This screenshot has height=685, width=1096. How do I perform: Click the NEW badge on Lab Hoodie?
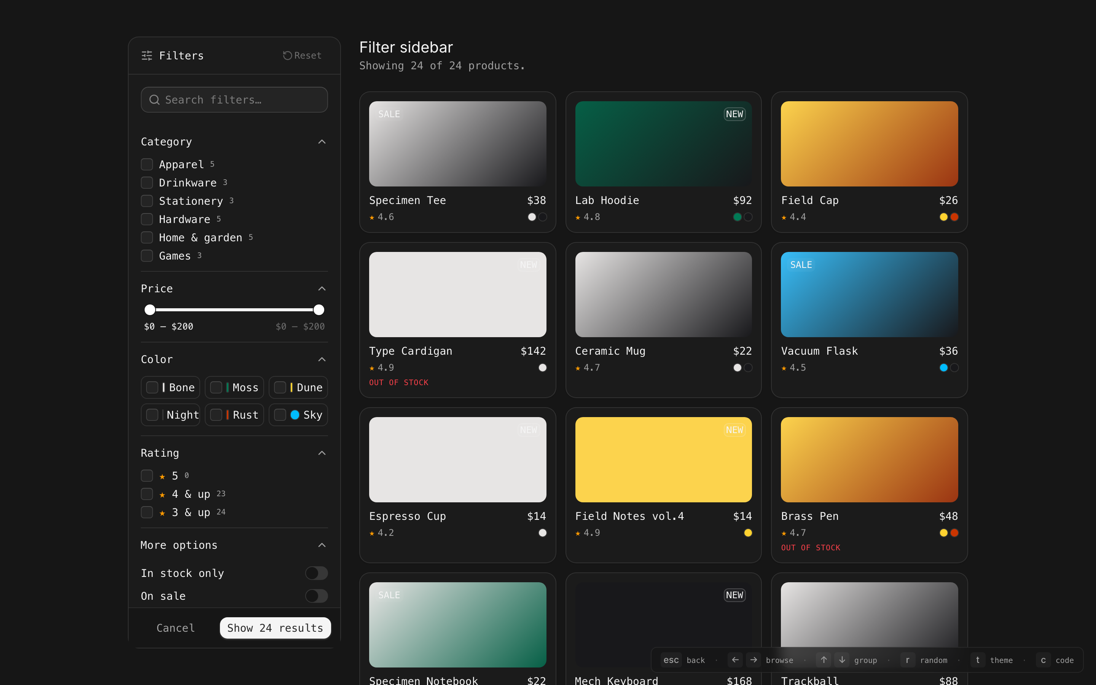[734, 114]
